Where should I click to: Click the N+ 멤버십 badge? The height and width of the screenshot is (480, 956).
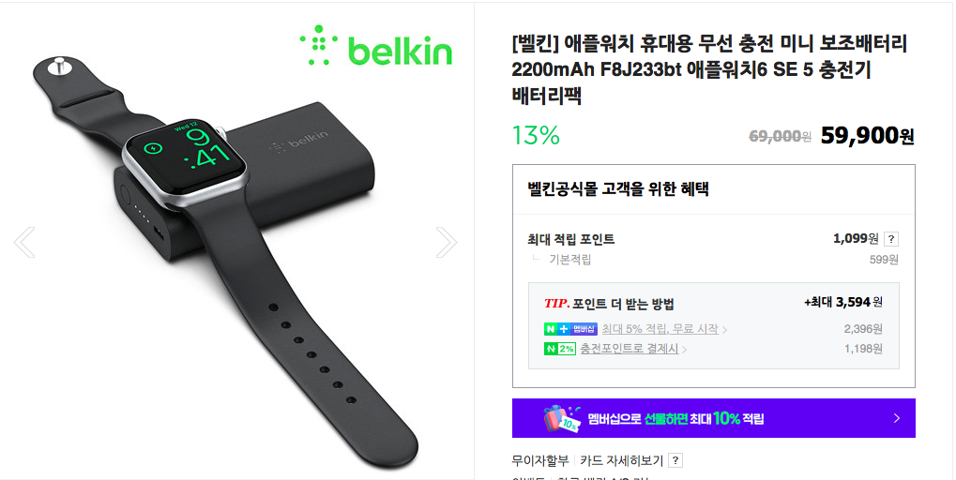(x=570, y=329)
